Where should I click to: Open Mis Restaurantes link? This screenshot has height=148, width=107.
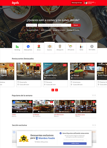pos(46,30)
